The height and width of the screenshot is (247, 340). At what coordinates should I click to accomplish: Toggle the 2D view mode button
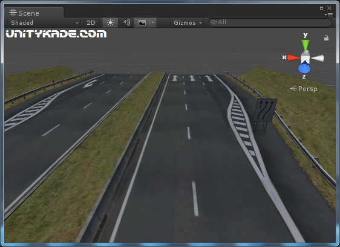point(91,22)
